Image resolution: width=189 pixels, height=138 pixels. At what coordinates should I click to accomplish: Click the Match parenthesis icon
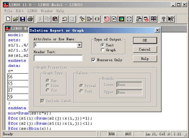pos(97,19)
